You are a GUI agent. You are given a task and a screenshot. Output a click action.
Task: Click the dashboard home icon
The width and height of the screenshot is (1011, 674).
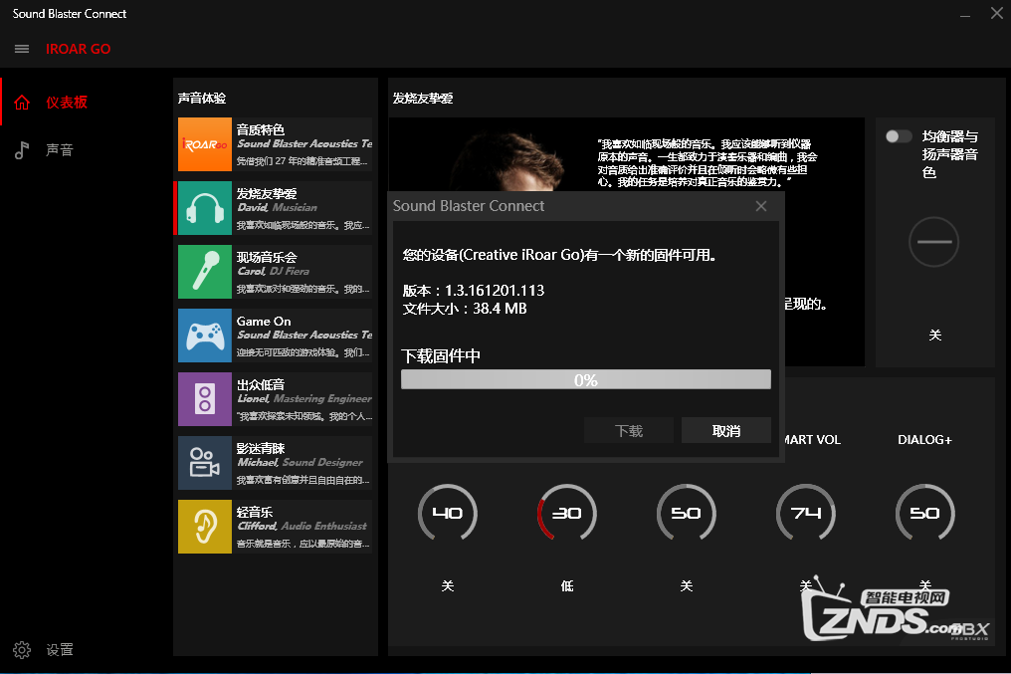pyautogui.click(x=22, y=103)
